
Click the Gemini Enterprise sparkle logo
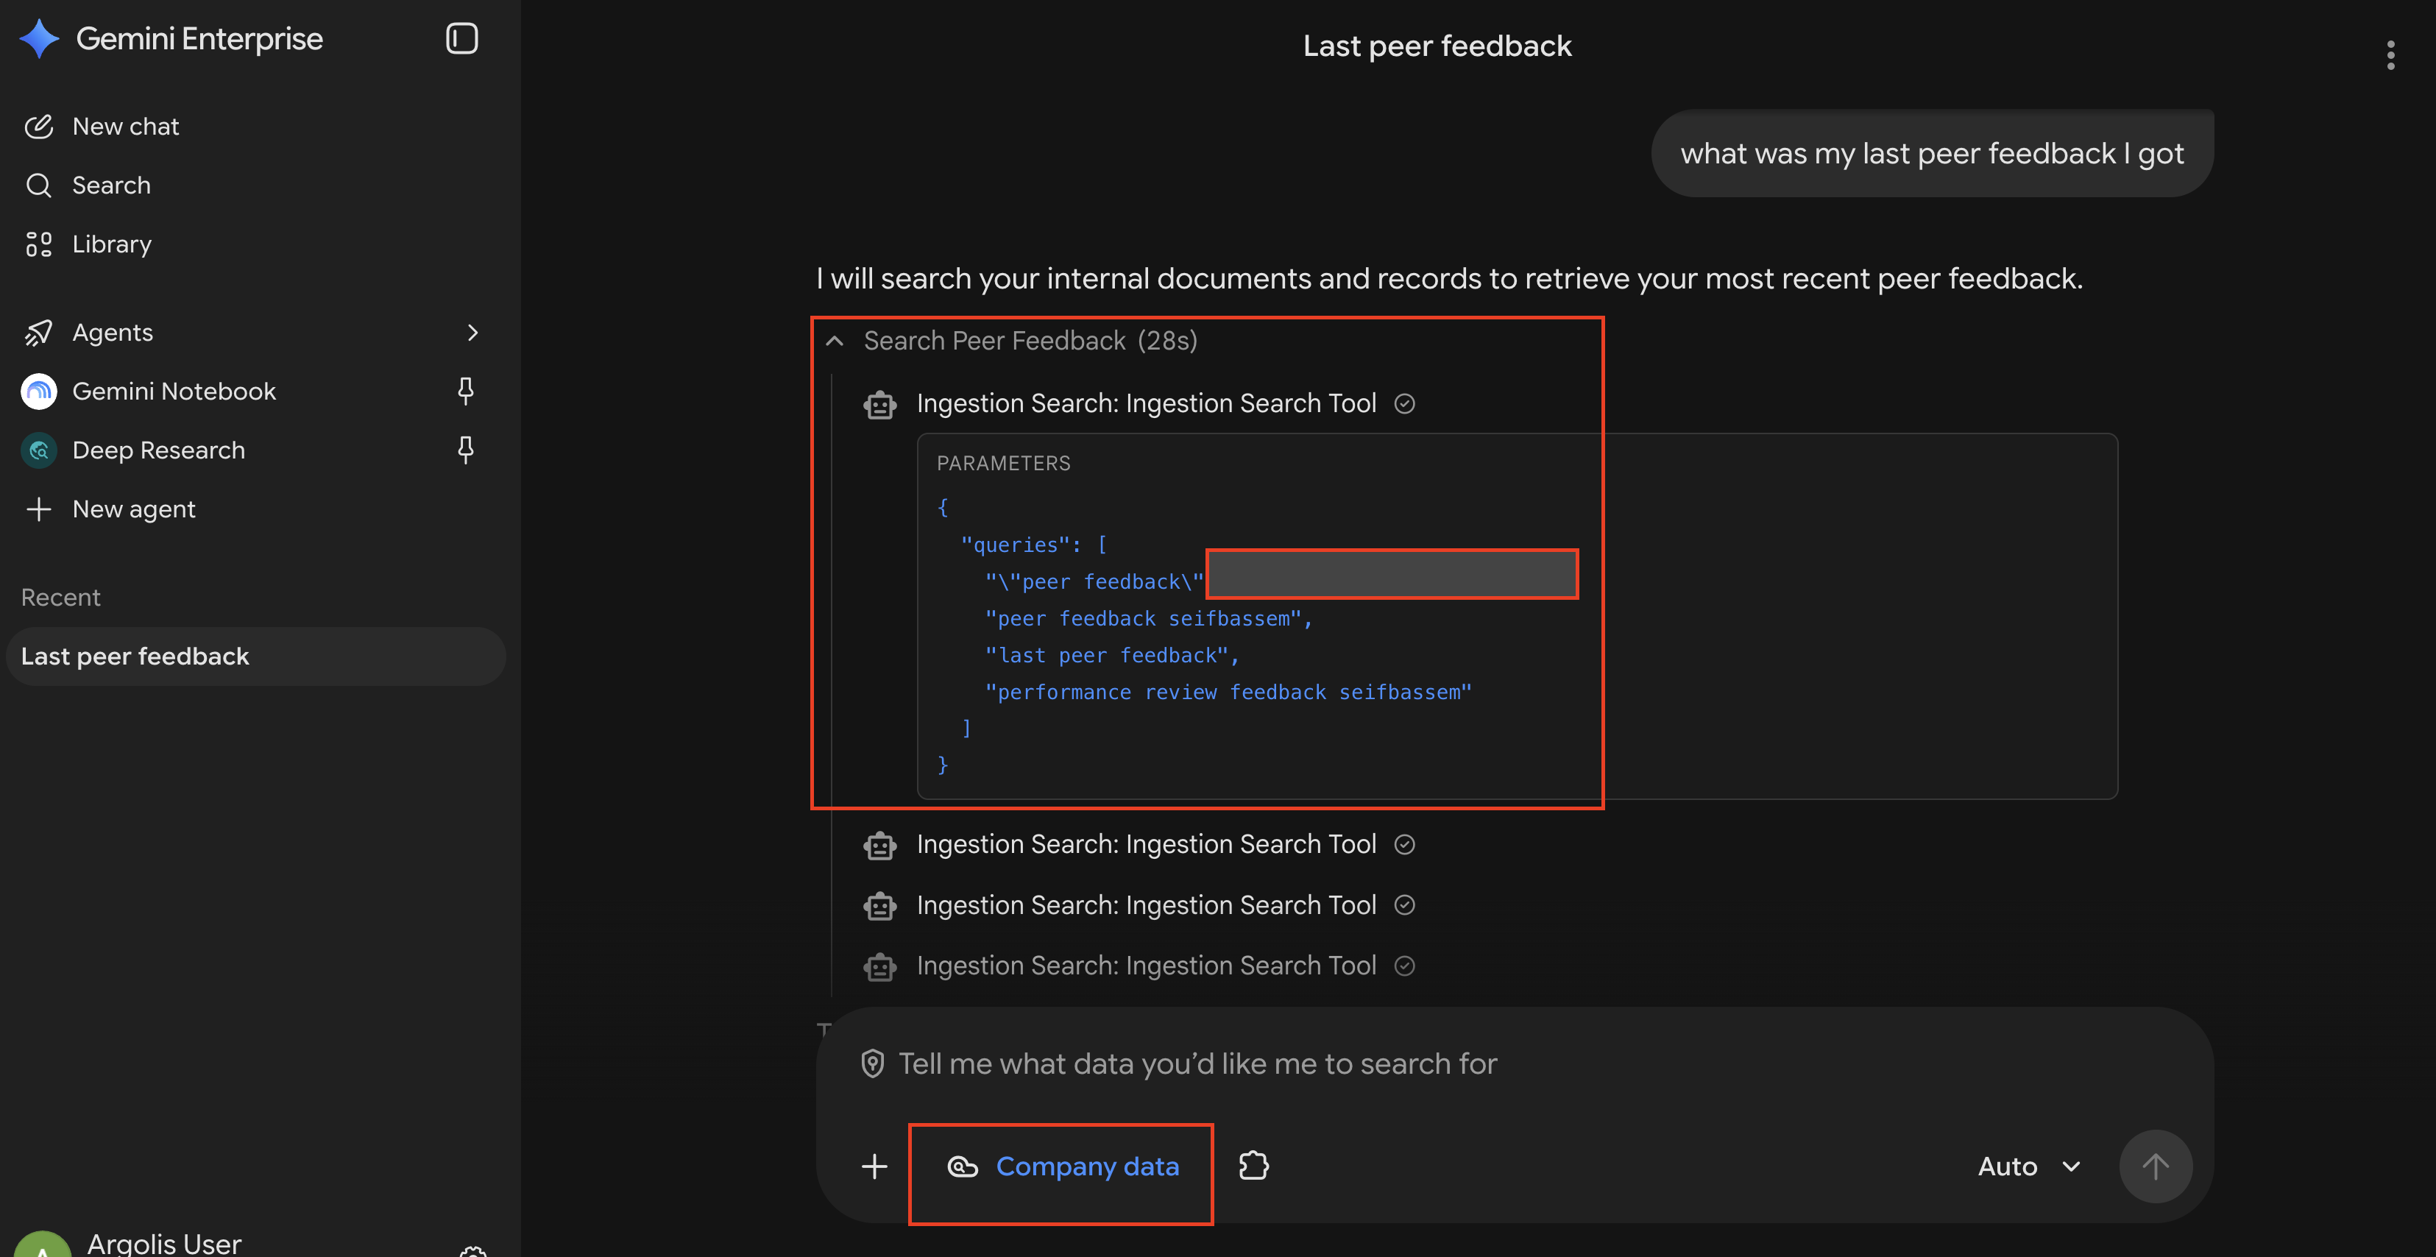[39, 39]
